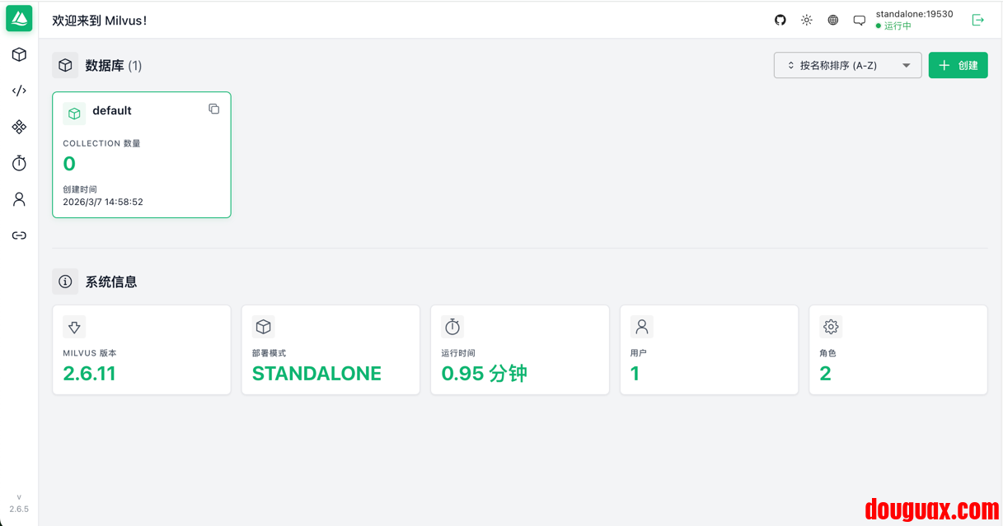Click the 用户 users info card
The height and width of the screenshot is (526, 1003).
point(709,350)
